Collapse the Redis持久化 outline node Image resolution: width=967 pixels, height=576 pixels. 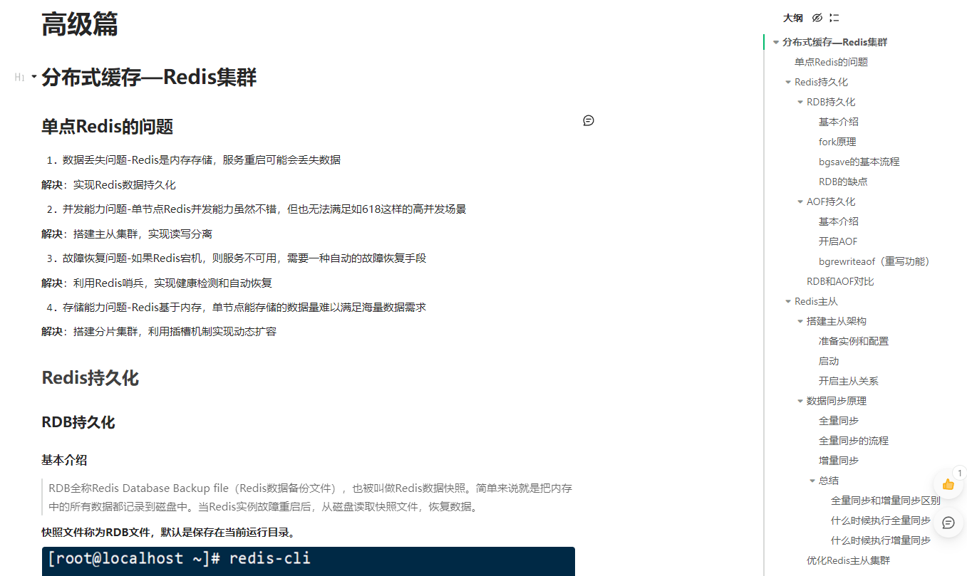point(788,82)
